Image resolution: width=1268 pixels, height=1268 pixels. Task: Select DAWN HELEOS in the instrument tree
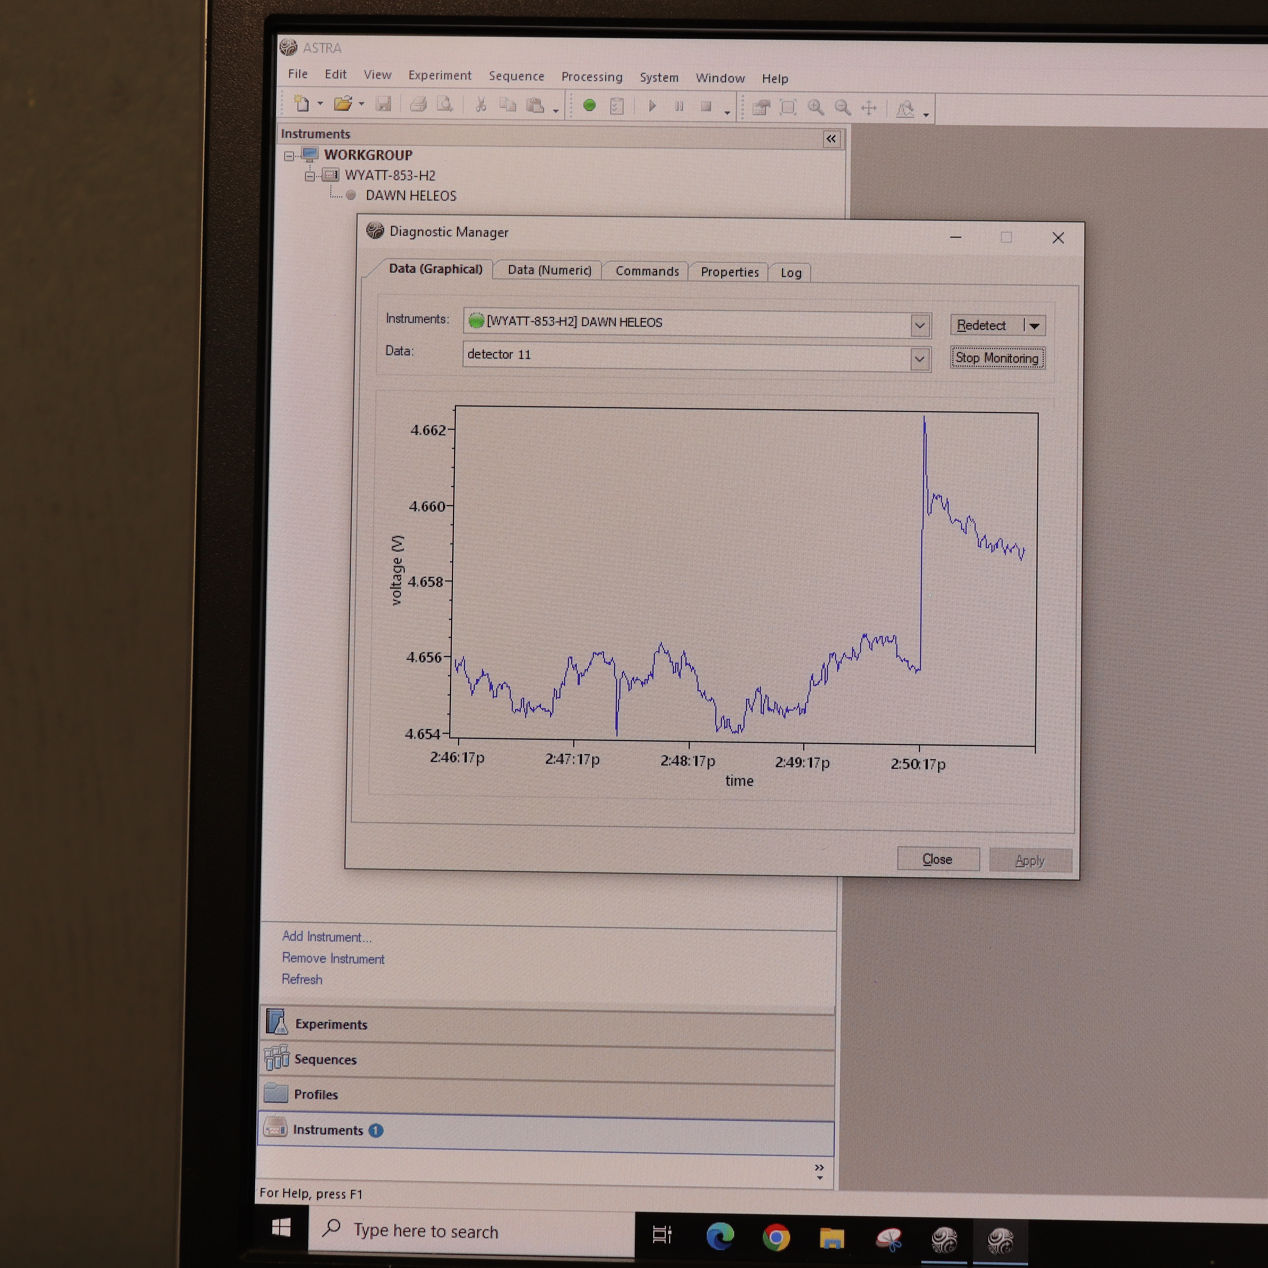[411, 196]
